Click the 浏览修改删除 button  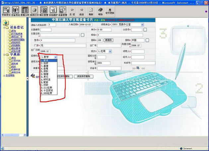tap(83, 77)
